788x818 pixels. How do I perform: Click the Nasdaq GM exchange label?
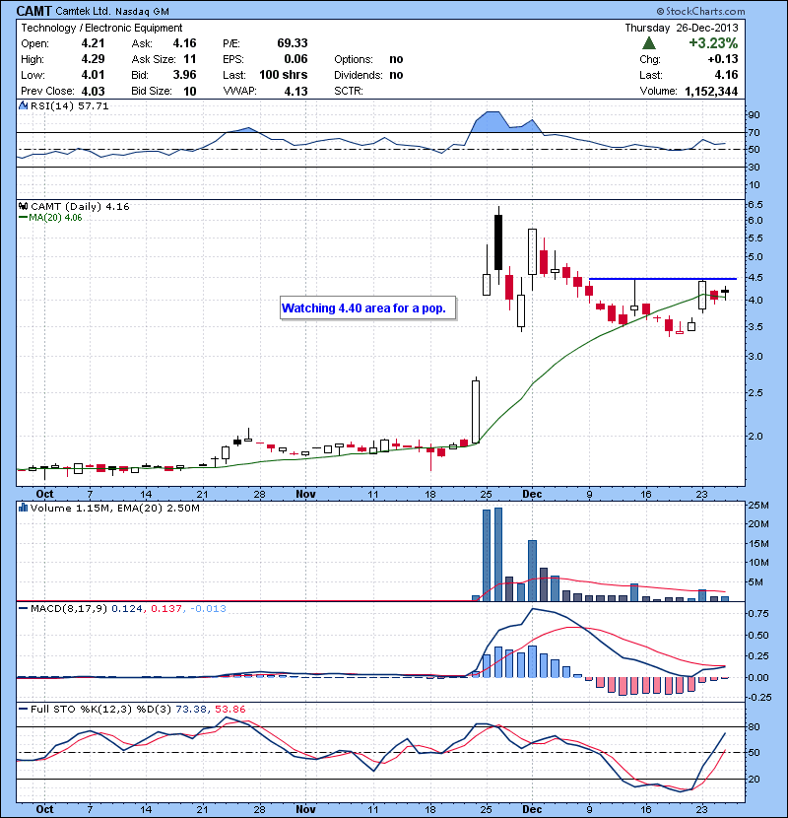coord(142,12)
